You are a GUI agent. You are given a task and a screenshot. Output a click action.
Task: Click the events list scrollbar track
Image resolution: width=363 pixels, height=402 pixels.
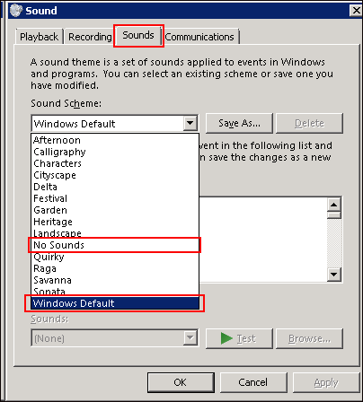333,243
